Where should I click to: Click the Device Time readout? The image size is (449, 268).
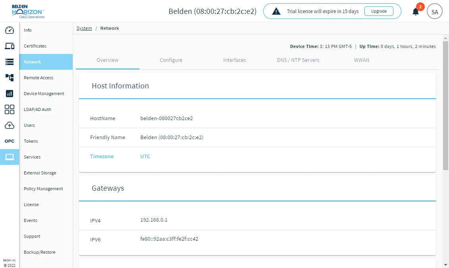[321, 46]
